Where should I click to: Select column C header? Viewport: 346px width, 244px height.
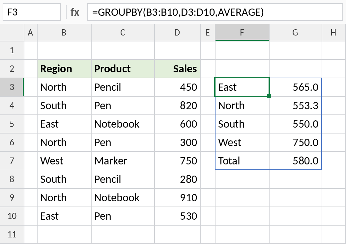click(123, 33)
